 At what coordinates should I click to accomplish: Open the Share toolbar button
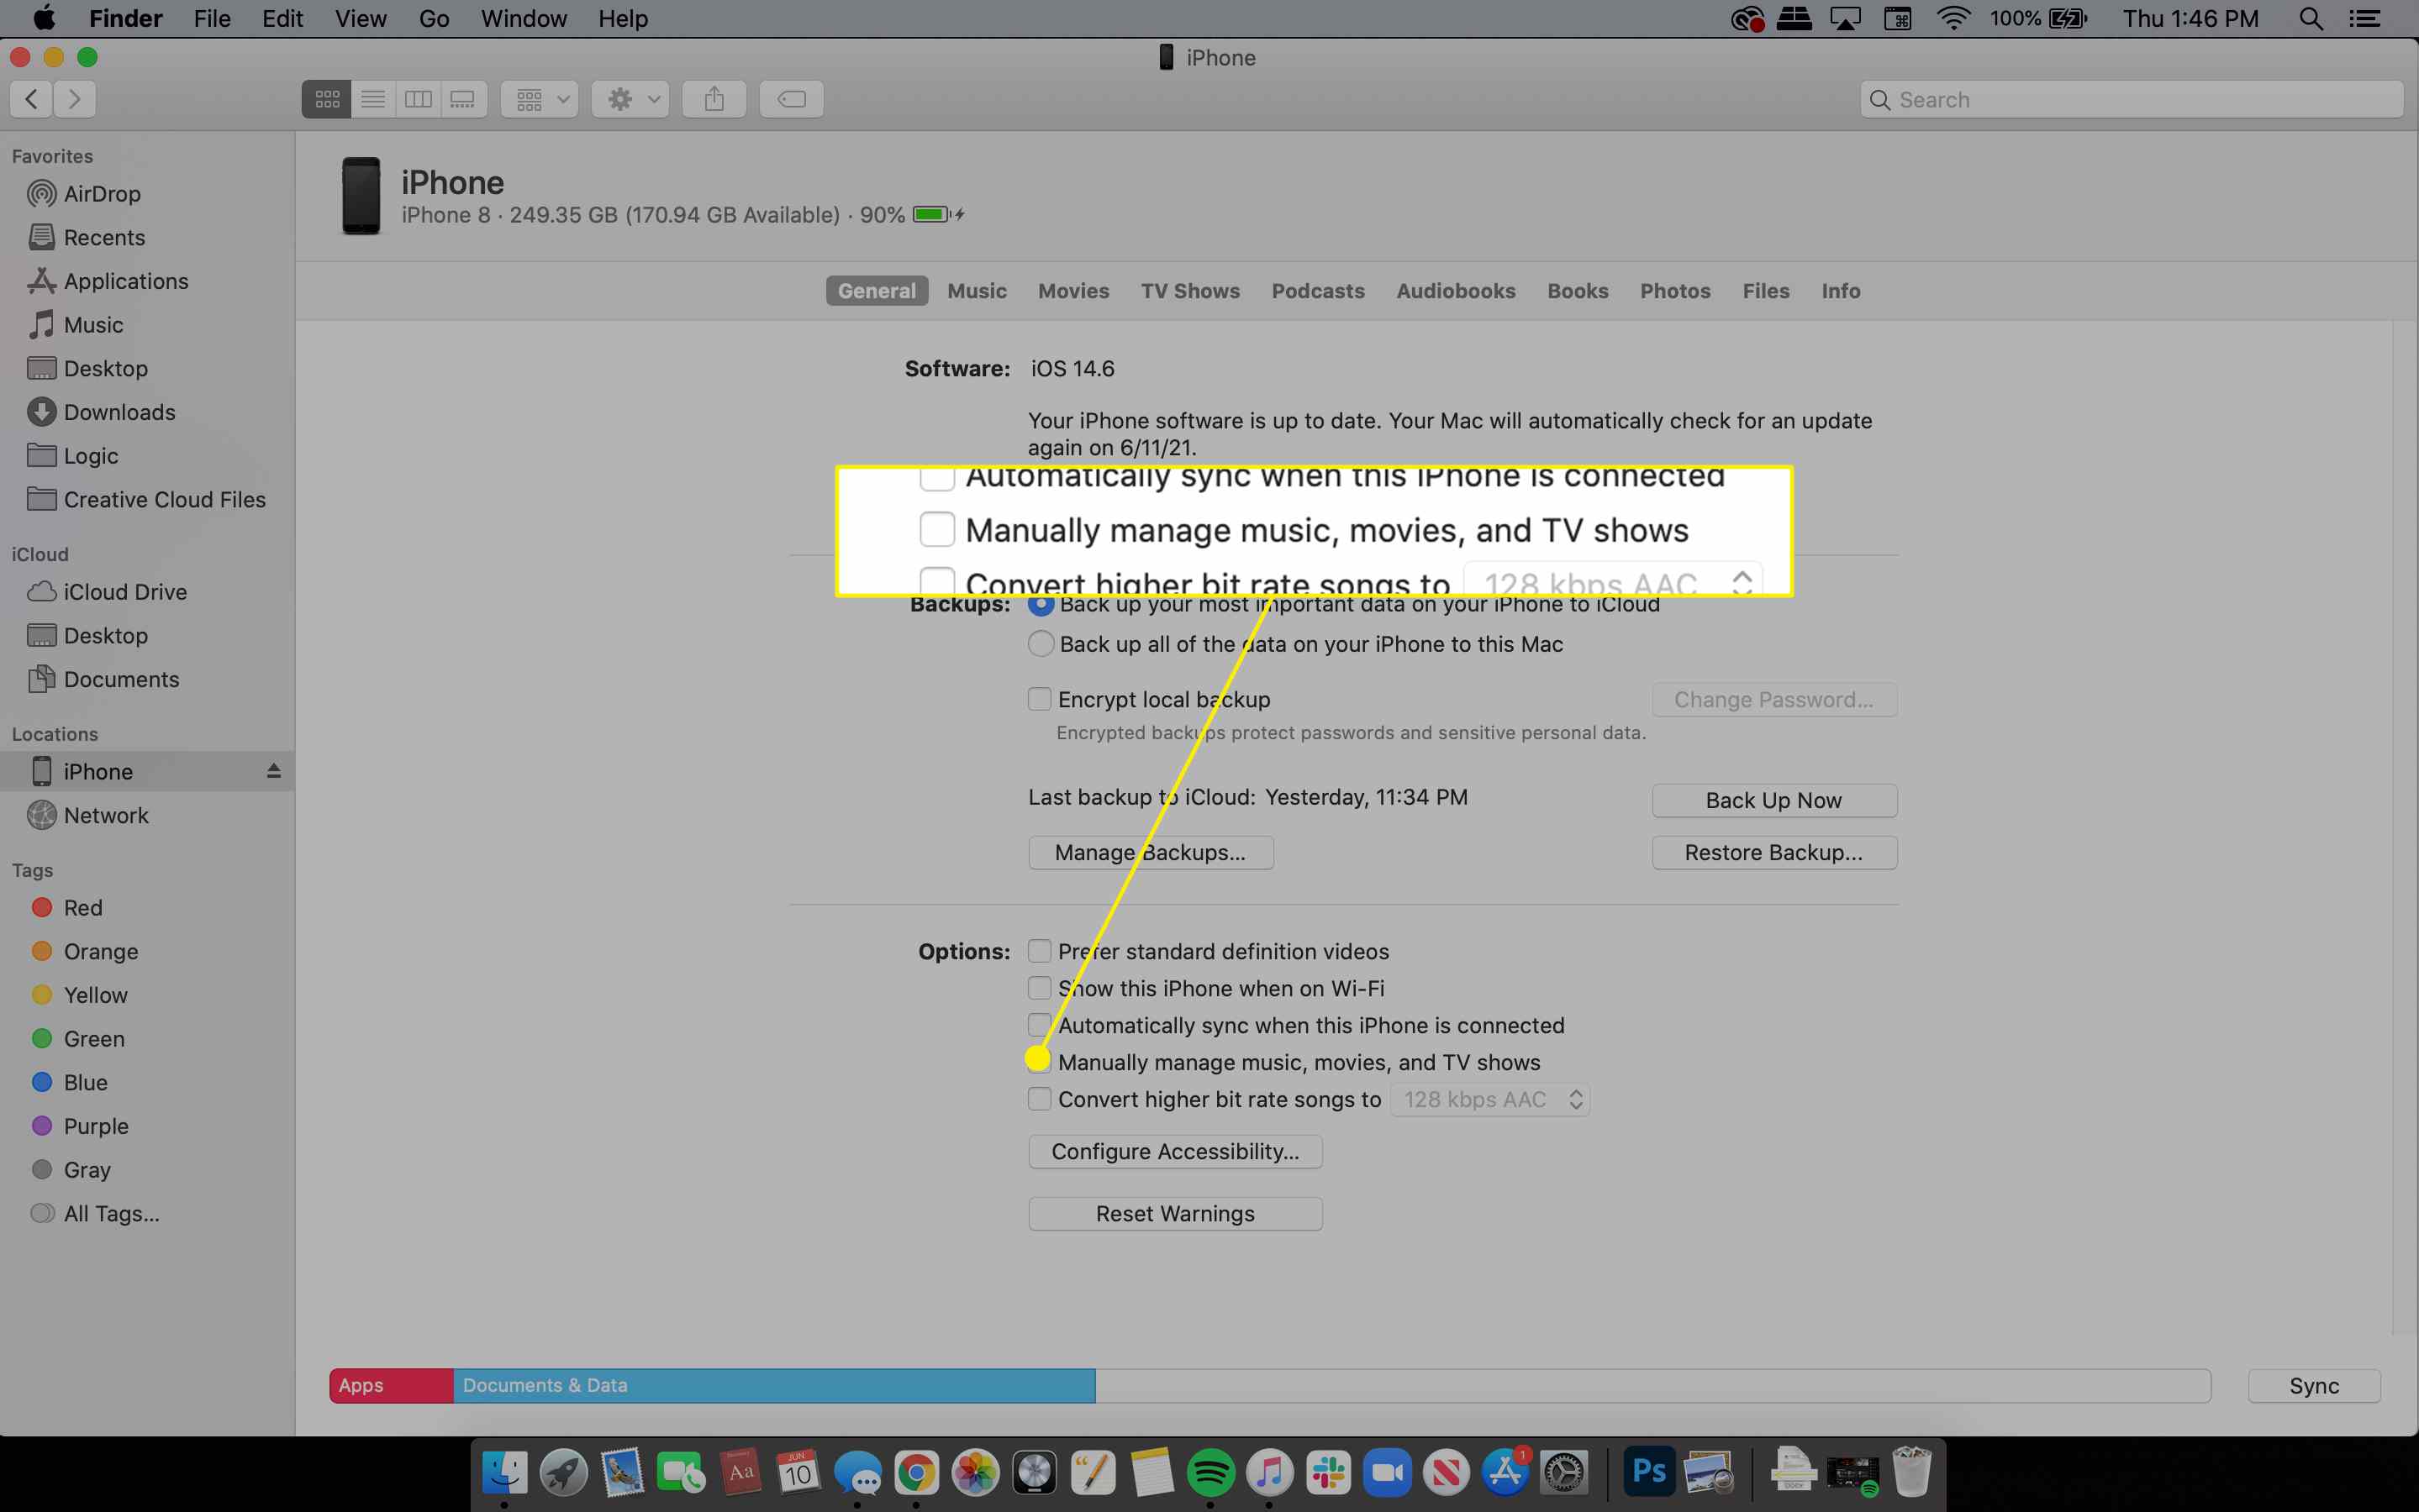pos(714,99)
